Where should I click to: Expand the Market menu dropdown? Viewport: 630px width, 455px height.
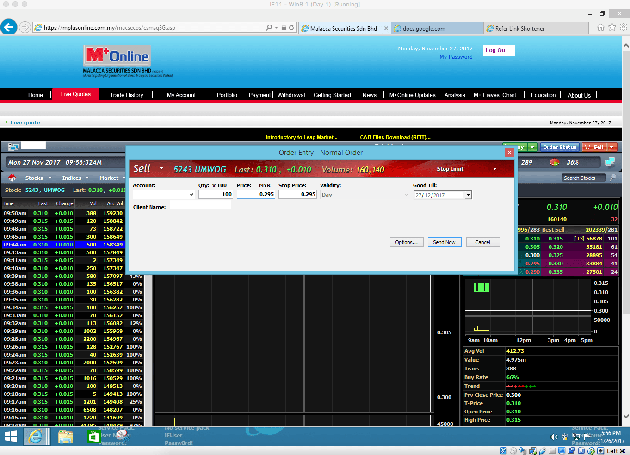click(x=124, y=178)
